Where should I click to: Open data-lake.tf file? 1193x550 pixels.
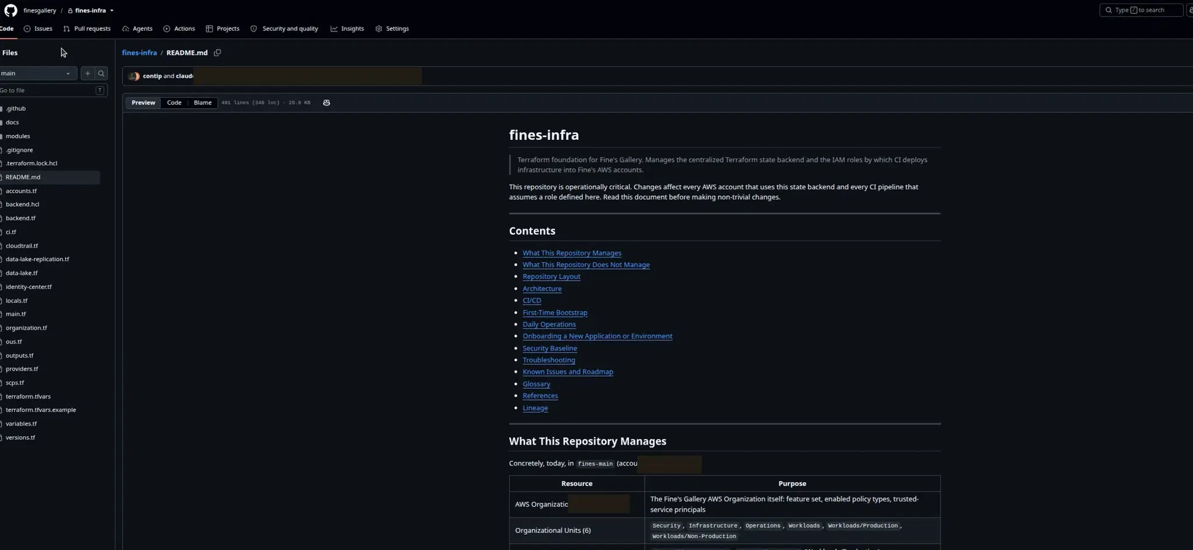22,273
